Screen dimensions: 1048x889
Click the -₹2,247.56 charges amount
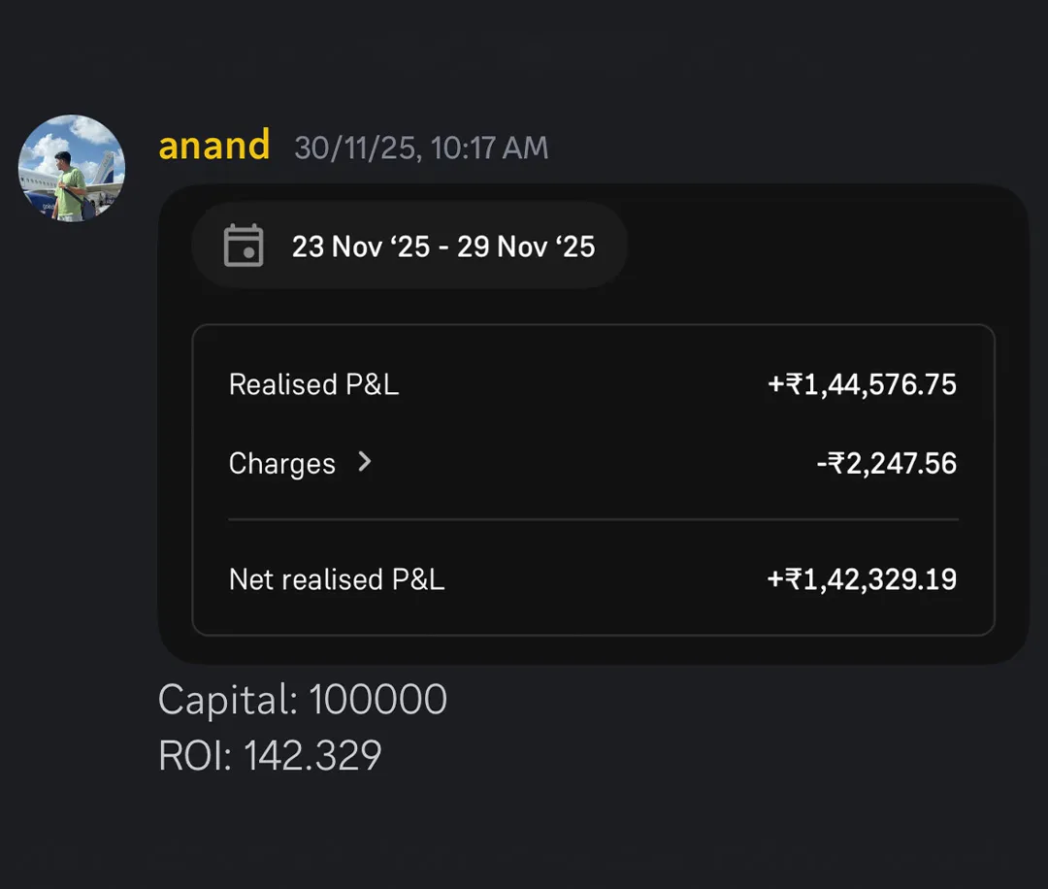886,464
